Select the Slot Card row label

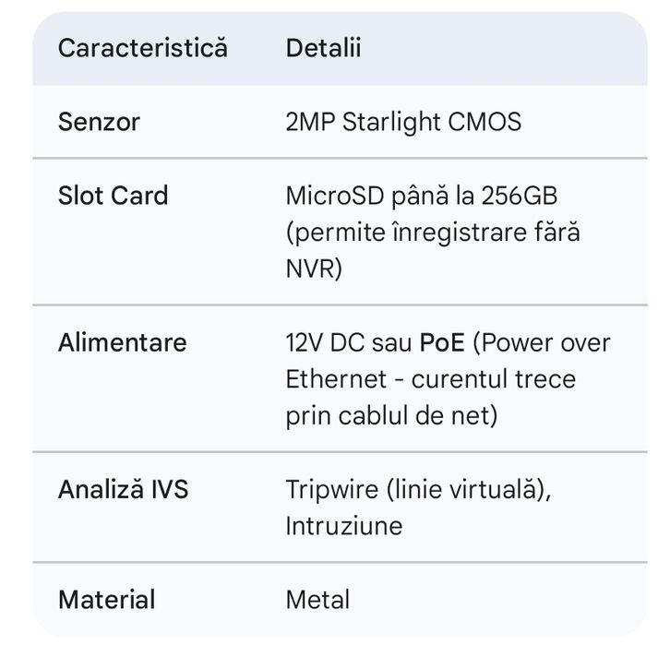(113, 196)
